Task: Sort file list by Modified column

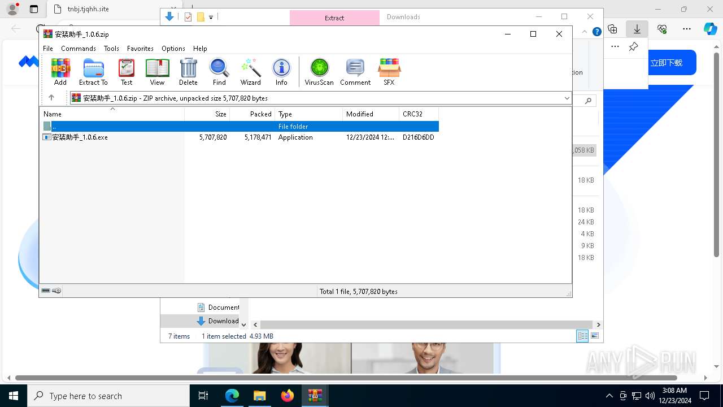Action: click(x=371, y=114)
